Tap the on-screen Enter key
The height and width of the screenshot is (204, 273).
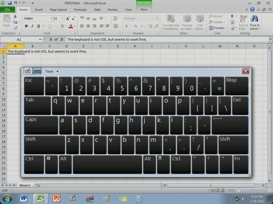[230, 125]
